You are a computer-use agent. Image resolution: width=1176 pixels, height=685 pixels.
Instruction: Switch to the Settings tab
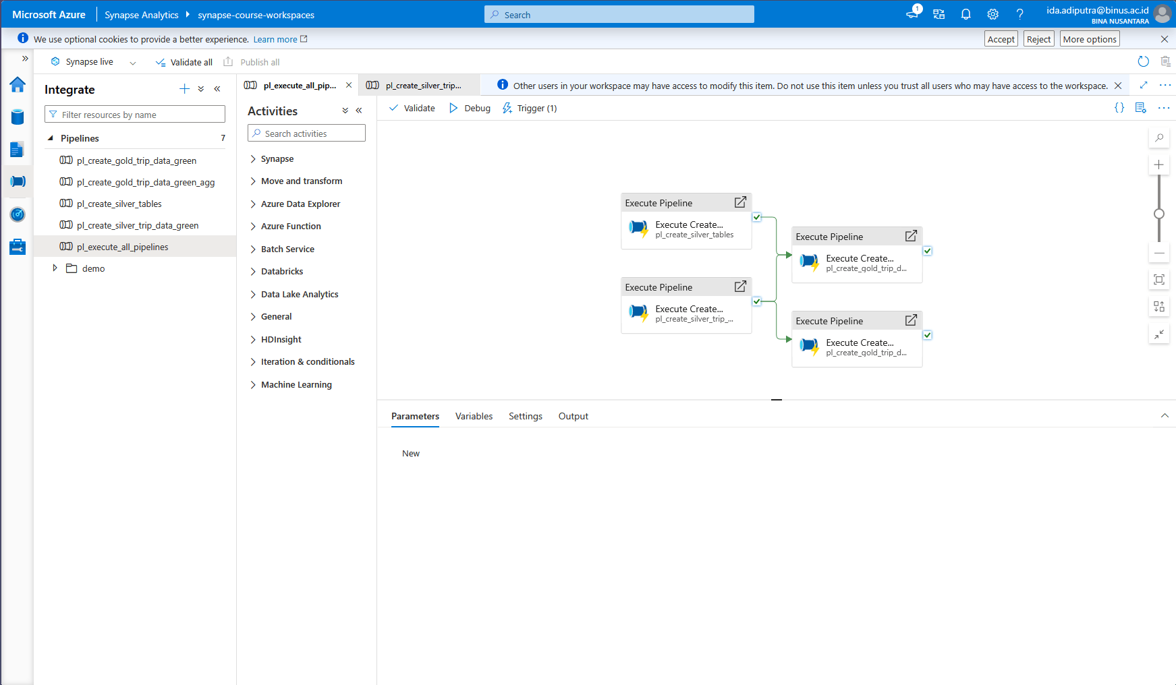pos(526,417)
